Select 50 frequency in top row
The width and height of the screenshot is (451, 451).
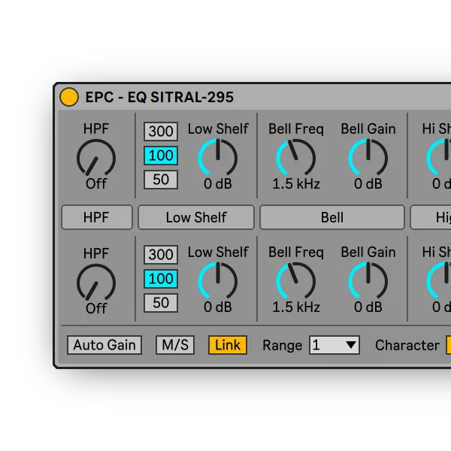161,180
